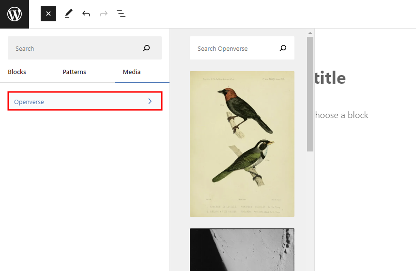This screenshot has height=271, width=416.
Task: Switch to the Patterns tab
Action: tap(74, 72)
